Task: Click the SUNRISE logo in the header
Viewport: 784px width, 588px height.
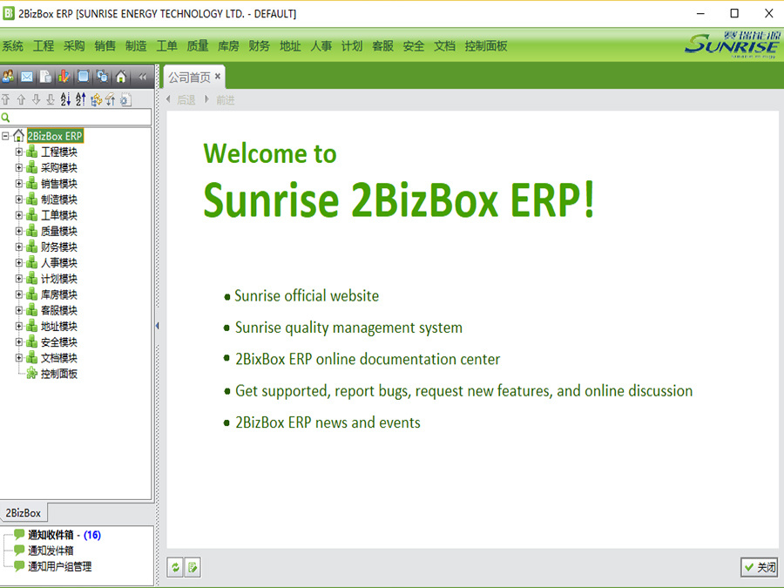Action: pos(733,44)
